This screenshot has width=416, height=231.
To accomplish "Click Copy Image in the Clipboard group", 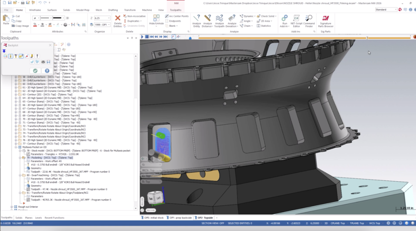I will coord(20,26).
